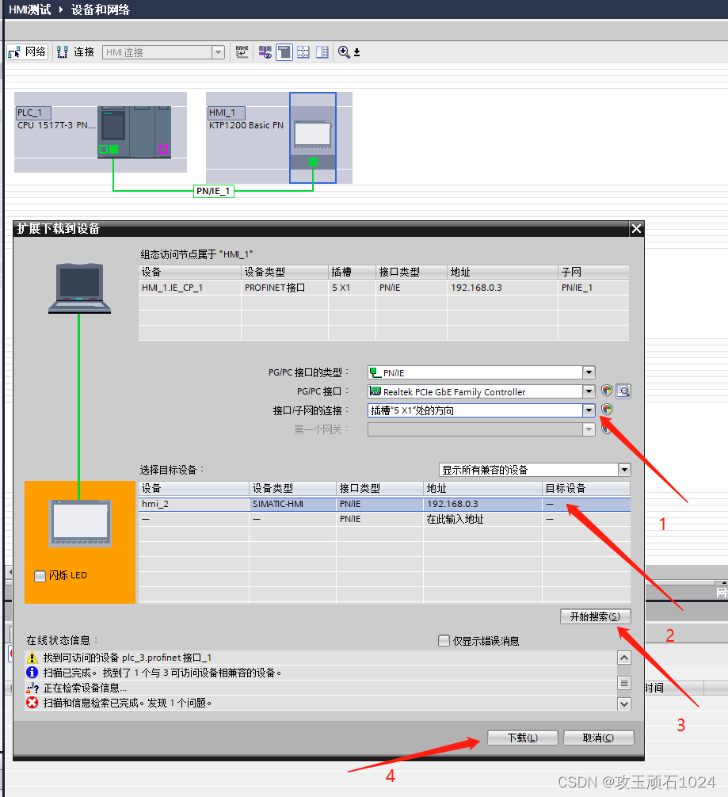The image size is (728, 797).
Task: Click the shield icon beside 接口/子网的连接
Action: [x=607, y=409]
